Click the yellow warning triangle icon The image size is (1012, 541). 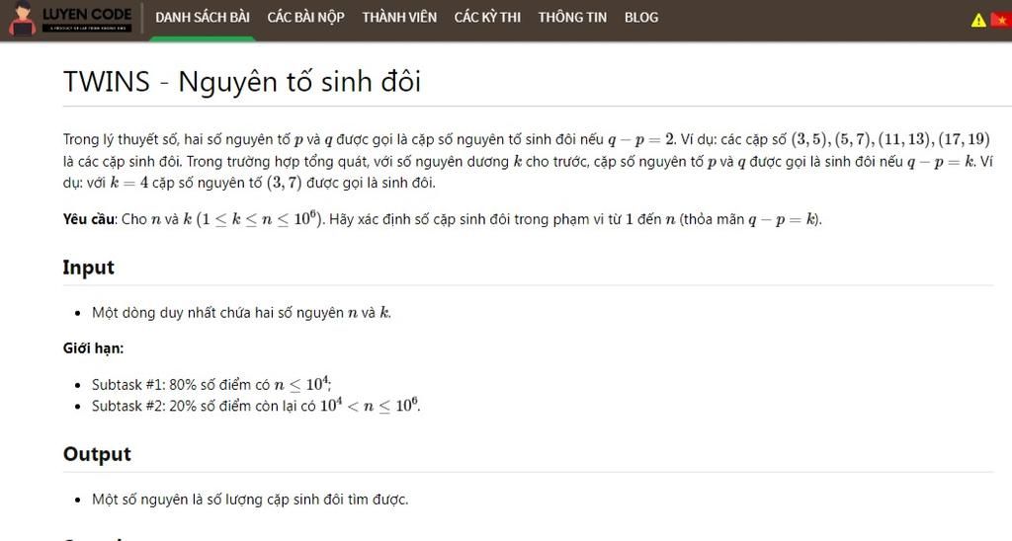(x=978, y=20)
